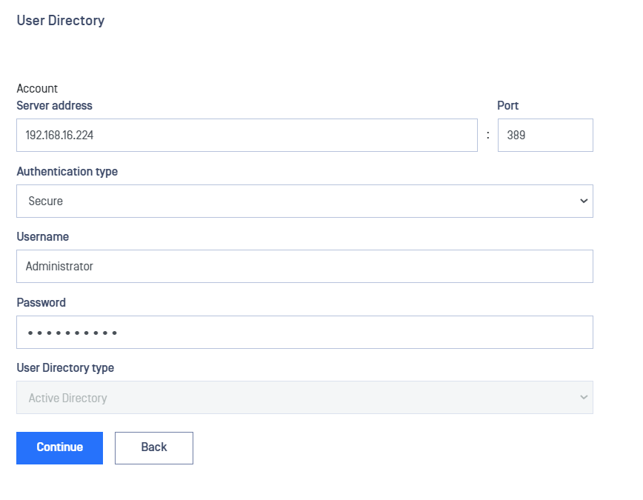The height and width of the screenshot is (500, 643).
Task: Click the colon separator before Port
Action: tap(487, 135)
